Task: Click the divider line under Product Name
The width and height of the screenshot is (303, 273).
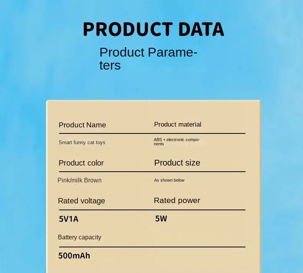Action: click(152, 133)
